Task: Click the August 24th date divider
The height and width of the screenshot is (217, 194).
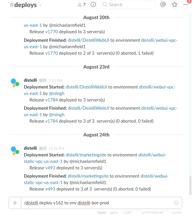Action: [x=96, y=135]
